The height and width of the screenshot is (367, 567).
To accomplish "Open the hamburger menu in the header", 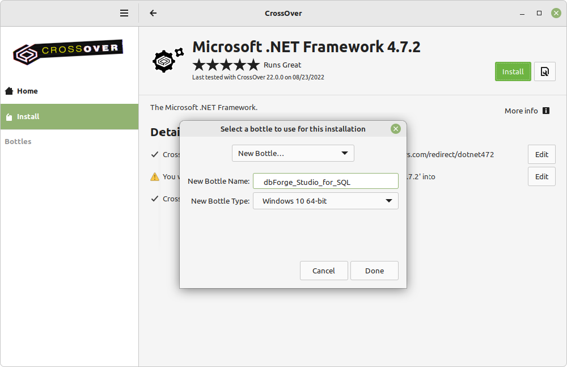I will click(x=124, y=13).
